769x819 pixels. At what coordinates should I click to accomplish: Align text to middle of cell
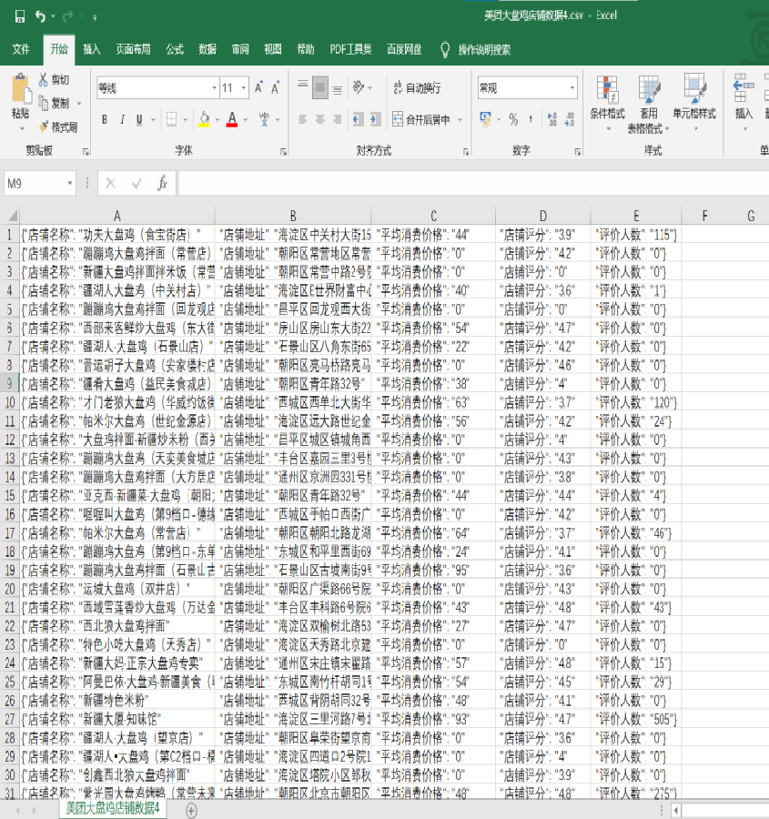click(320, 87)
